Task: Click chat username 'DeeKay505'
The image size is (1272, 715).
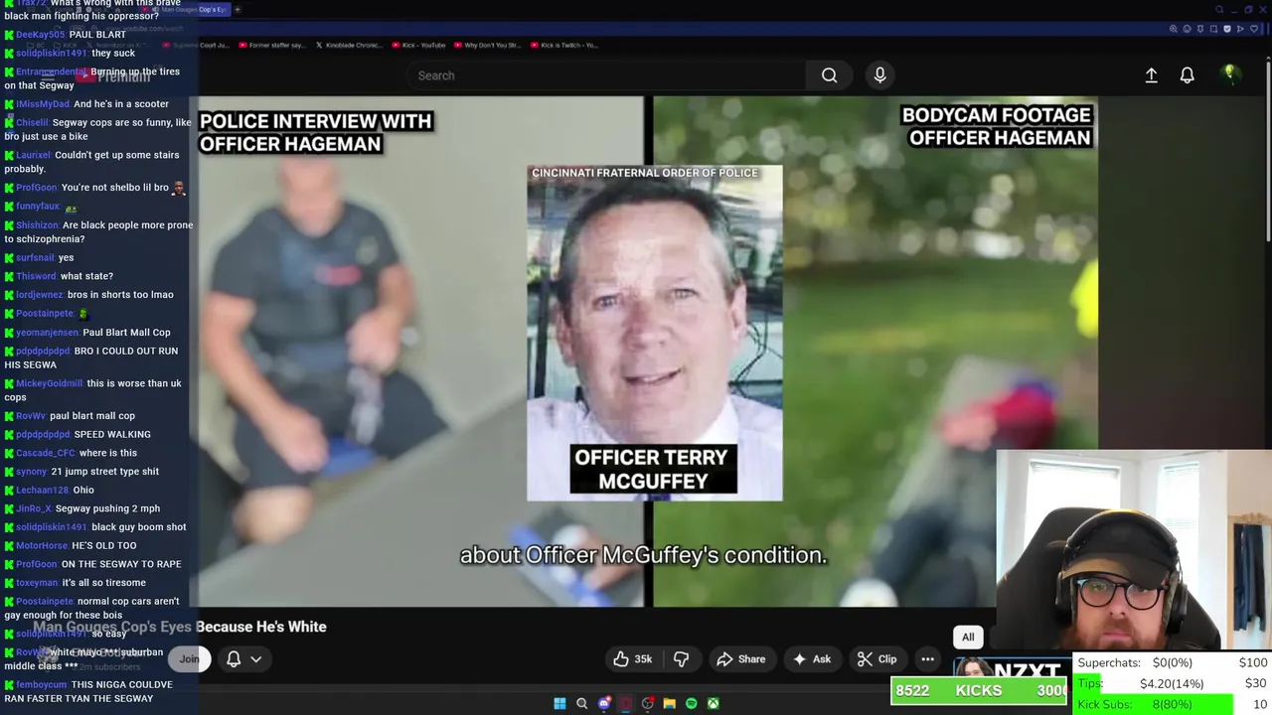Action: point(41,35)
